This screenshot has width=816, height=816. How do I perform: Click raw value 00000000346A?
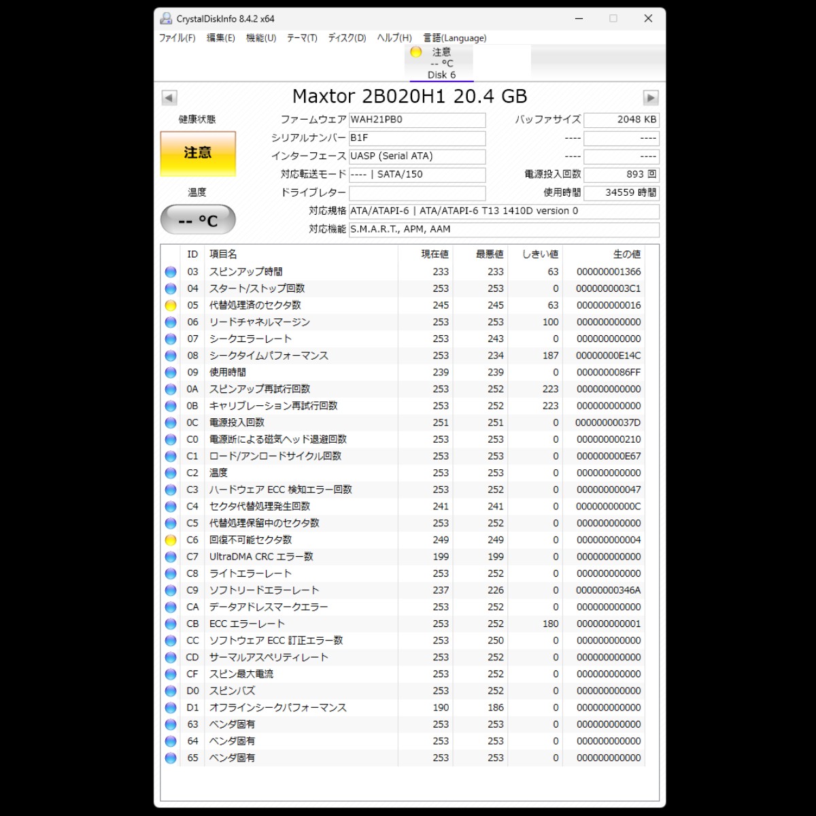(608, 590)
